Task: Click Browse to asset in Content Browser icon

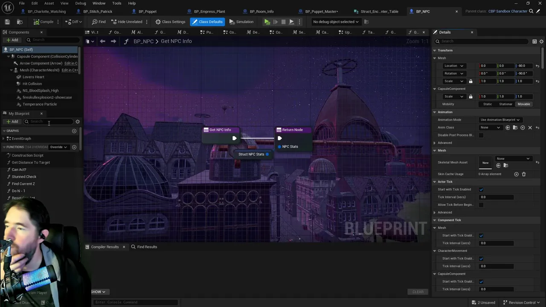Action: tap(20, 22)
